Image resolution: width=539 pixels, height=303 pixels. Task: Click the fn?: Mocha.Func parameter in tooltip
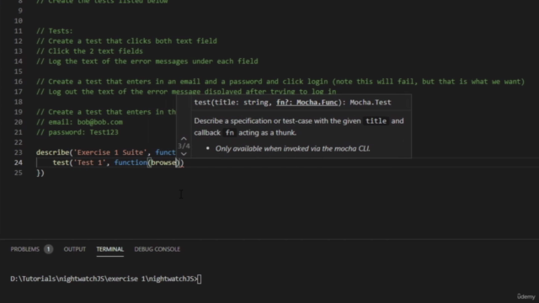pyautogui.click(x=307, y=103)
